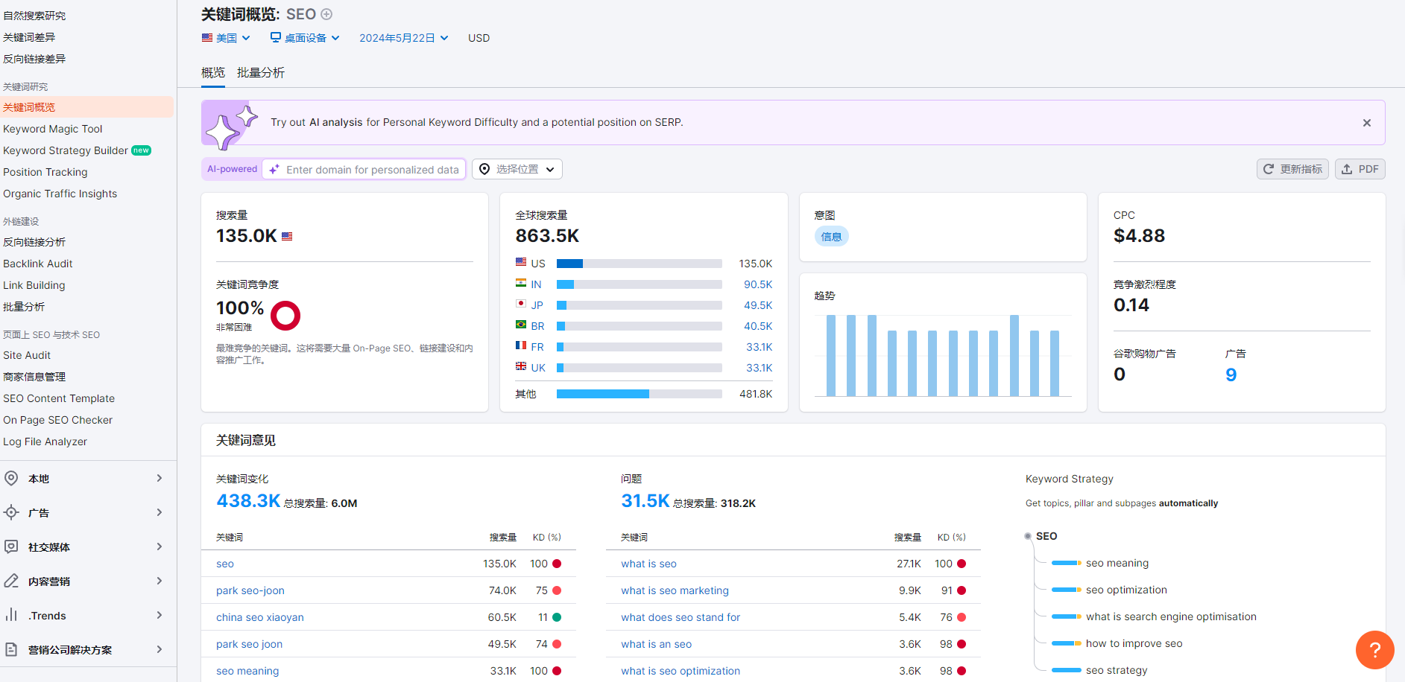Open Organic Traffic Insights in sidebar

[60, 194]
